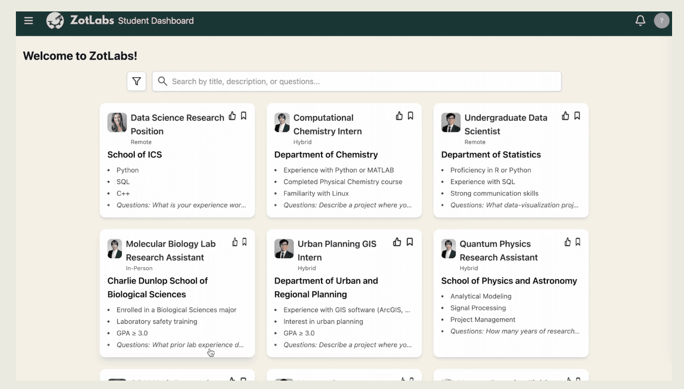Click the 'Laboratory safety training' requirement
The image size is (684, 389).
(x=157, y=321)
